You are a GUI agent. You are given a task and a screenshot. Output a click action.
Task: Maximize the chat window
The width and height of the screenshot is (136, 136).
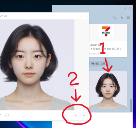point(125,8)
